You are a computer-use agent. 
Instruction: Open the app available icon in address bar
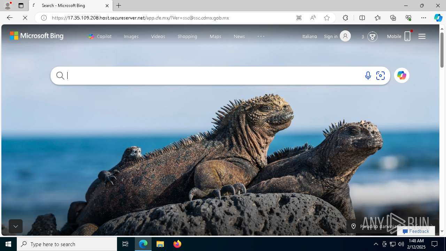299,18
